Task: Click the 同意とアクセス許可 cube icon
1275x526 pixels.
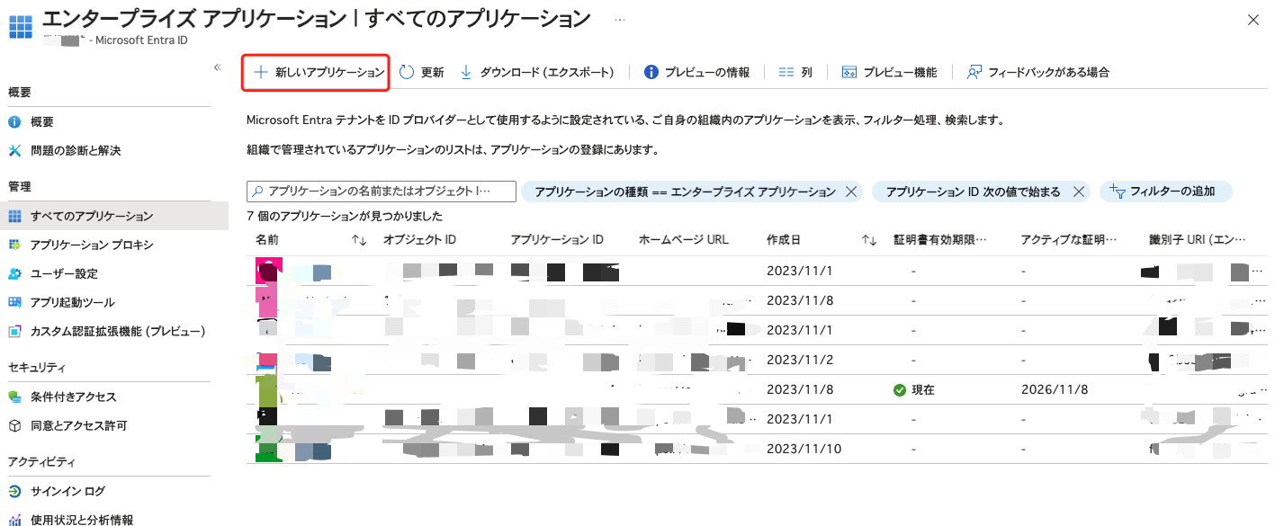Action: pos(14,425)
